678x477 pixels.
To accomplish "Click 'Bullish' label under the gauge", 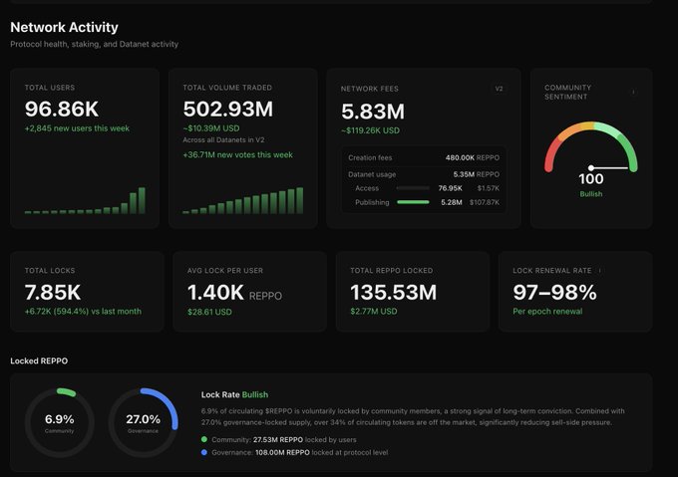I will [x=591, y=194].
